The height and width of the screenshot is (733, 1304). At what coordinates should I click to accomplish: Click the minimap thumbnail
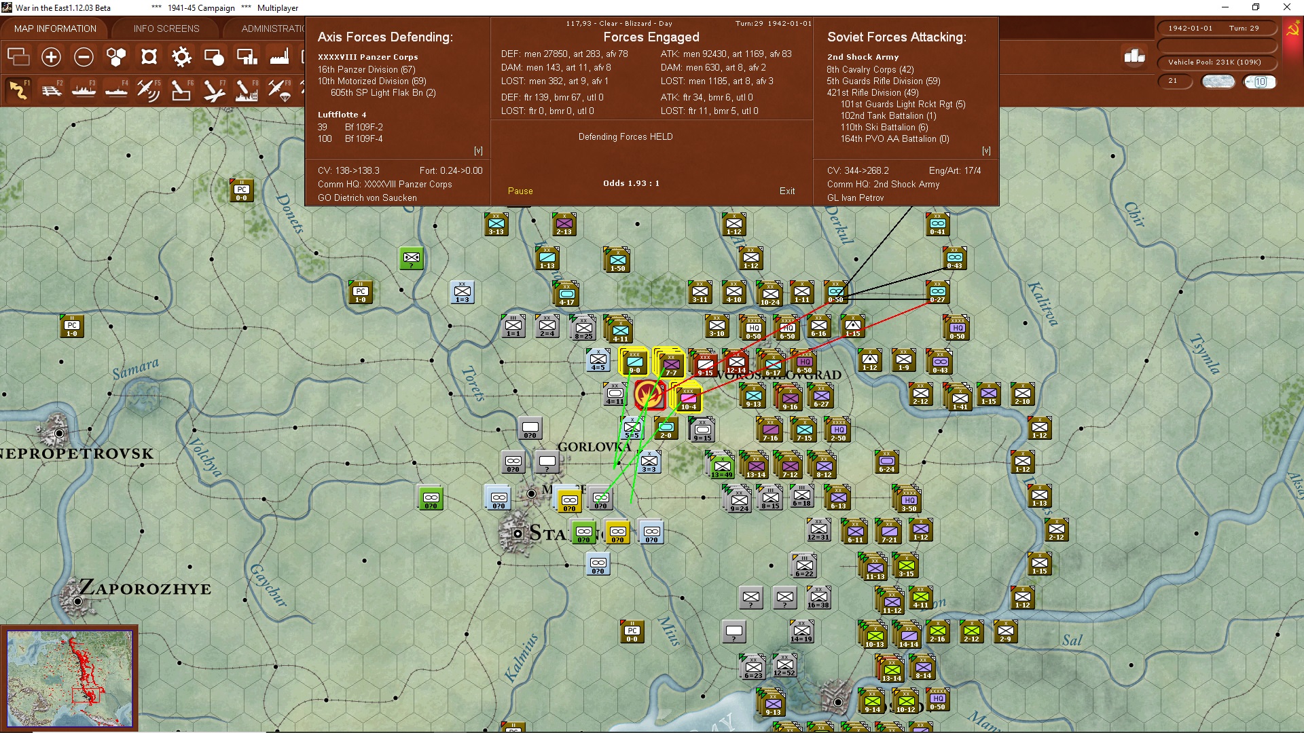(70, 678)
